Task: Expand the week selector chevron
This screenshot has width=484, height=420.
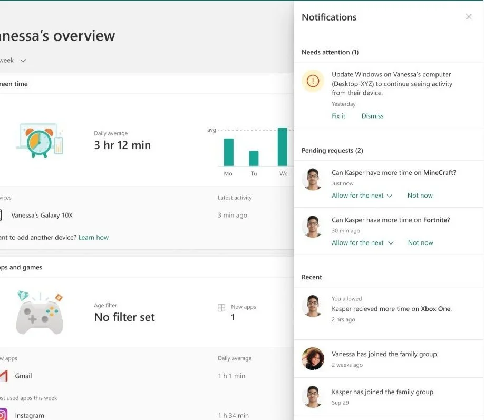Action: click(x=23, y=61)
